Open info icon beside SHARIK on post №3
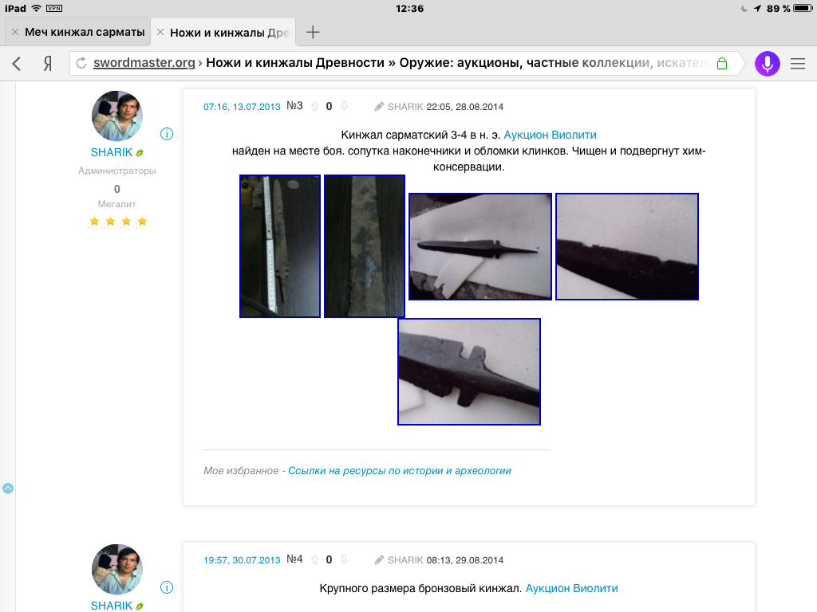Image resolution: width=817 pixels, height=612 pixels. point(167,134)
